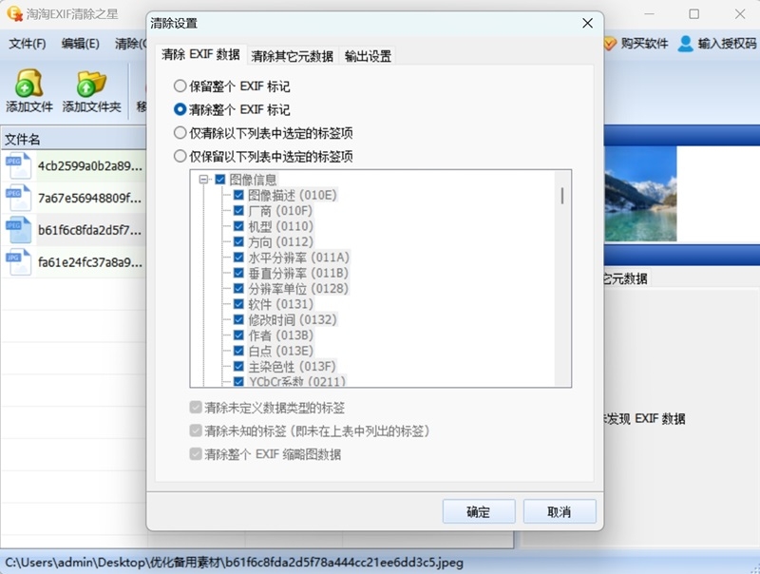Click the 取消 button
The height and width of the screenshot is (574, 760).
pos(560,511)
